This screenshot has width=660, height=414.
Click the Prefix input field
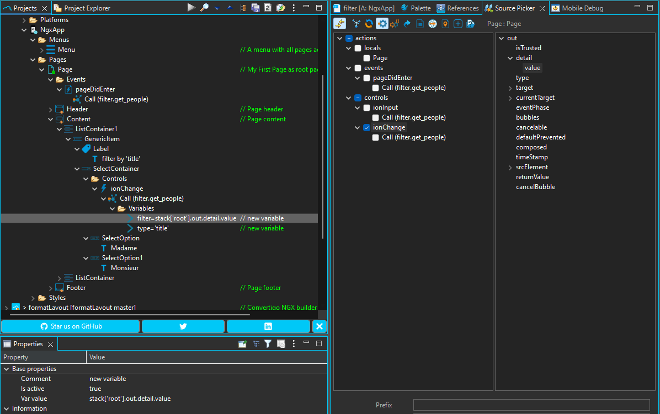531,405
